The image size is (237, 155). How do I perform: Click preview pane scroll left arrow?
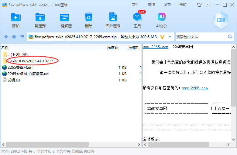145,145
